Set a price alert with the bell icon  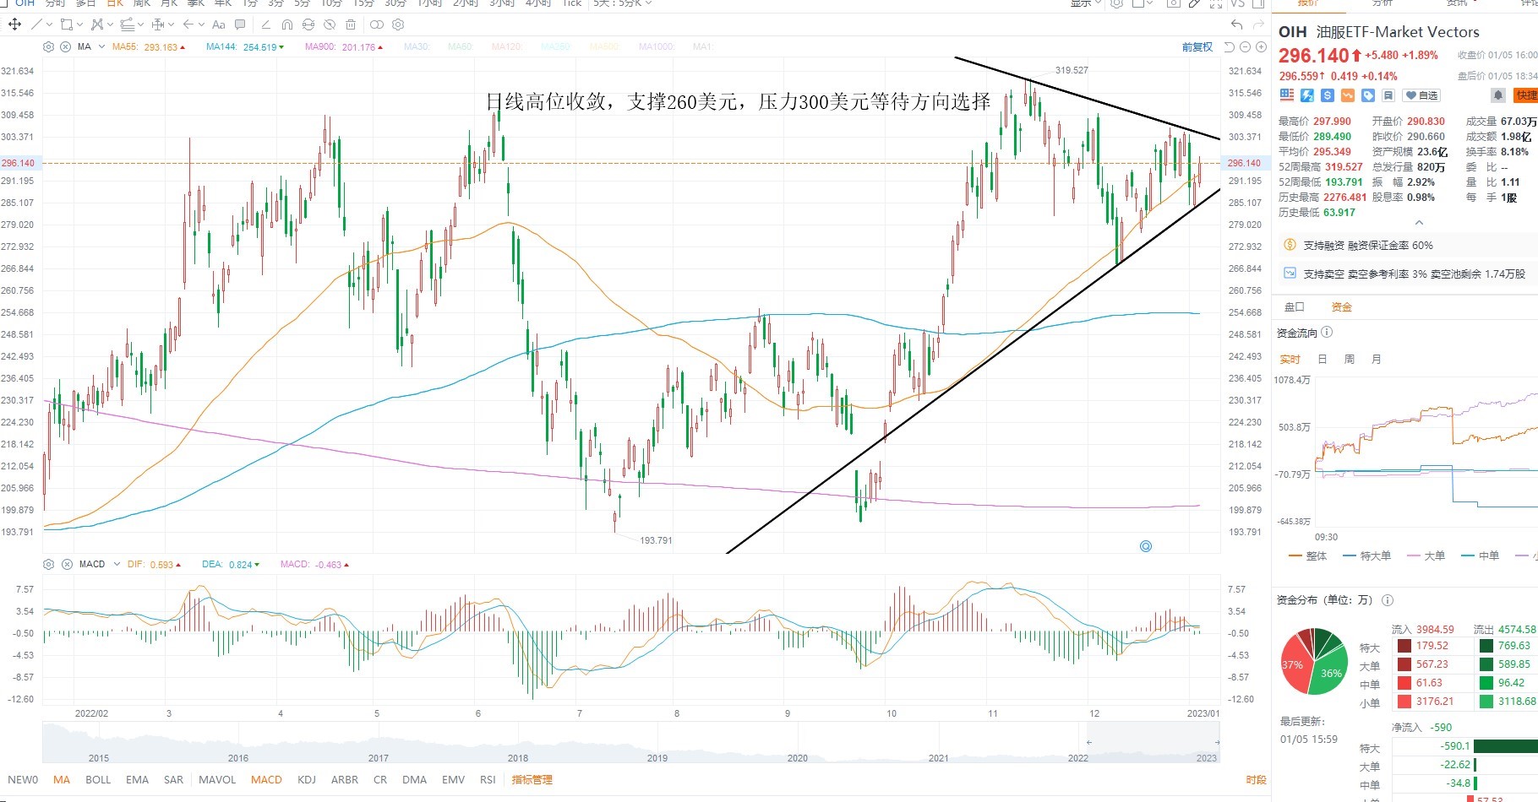[x=1498, y=95]
